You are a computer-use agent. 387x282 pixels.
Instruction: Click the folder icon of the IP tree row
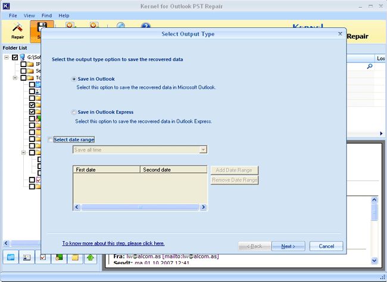30,64
